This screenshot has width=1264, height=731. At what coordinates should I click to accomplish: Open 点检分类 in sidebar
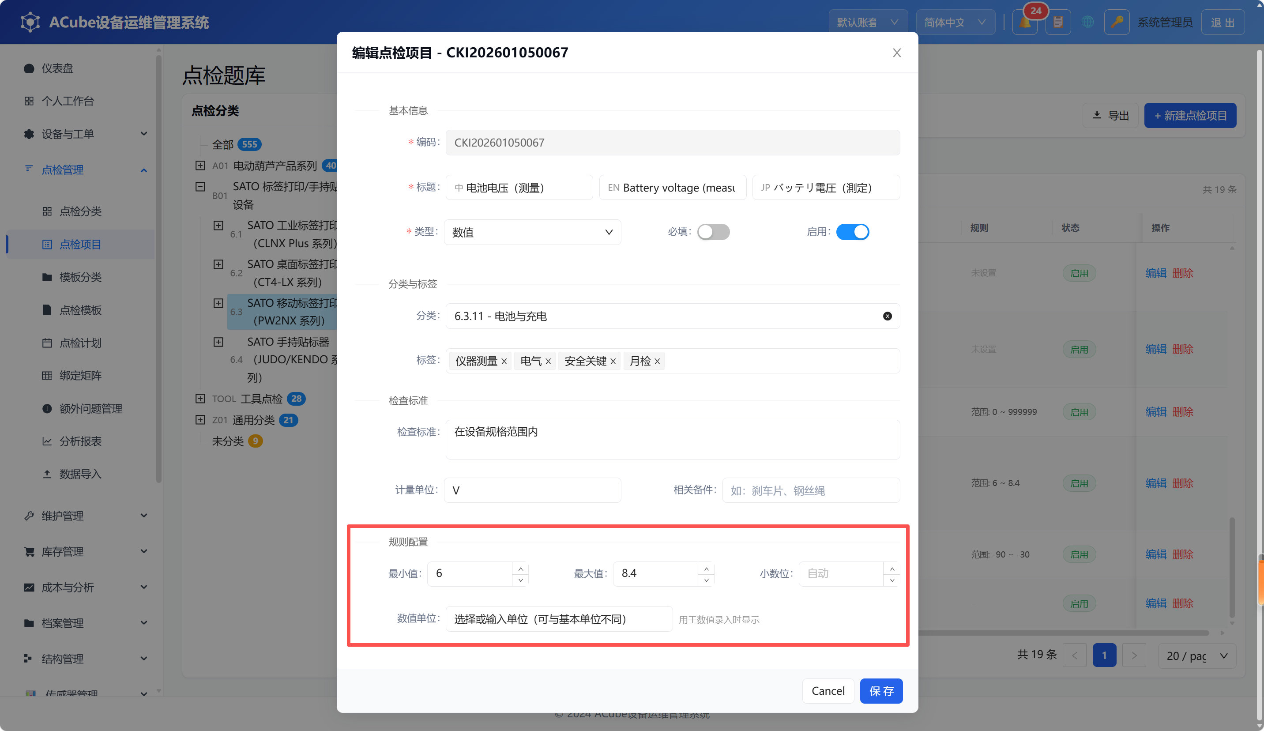pyautogui.click(x=80, y=211)
